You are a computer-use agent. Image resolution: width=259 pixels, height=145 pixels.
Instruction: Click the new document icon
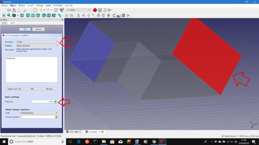pos(4,10)
